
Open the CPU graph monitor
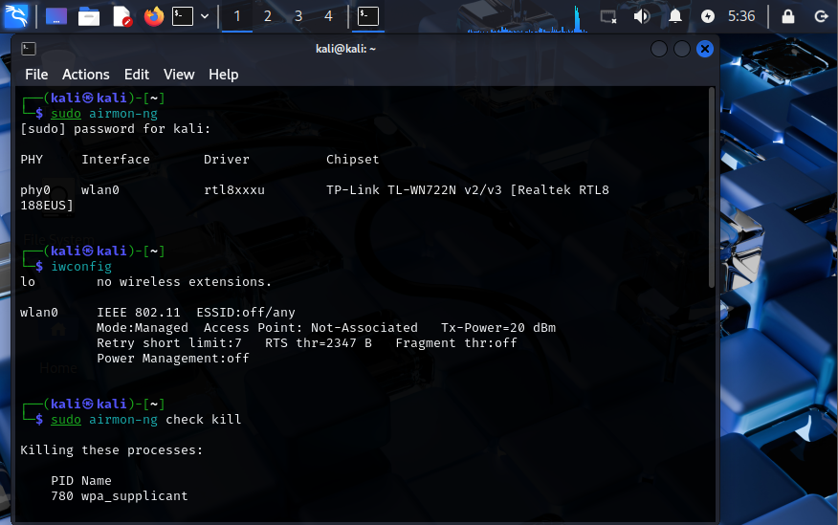[x=528, y=18]
